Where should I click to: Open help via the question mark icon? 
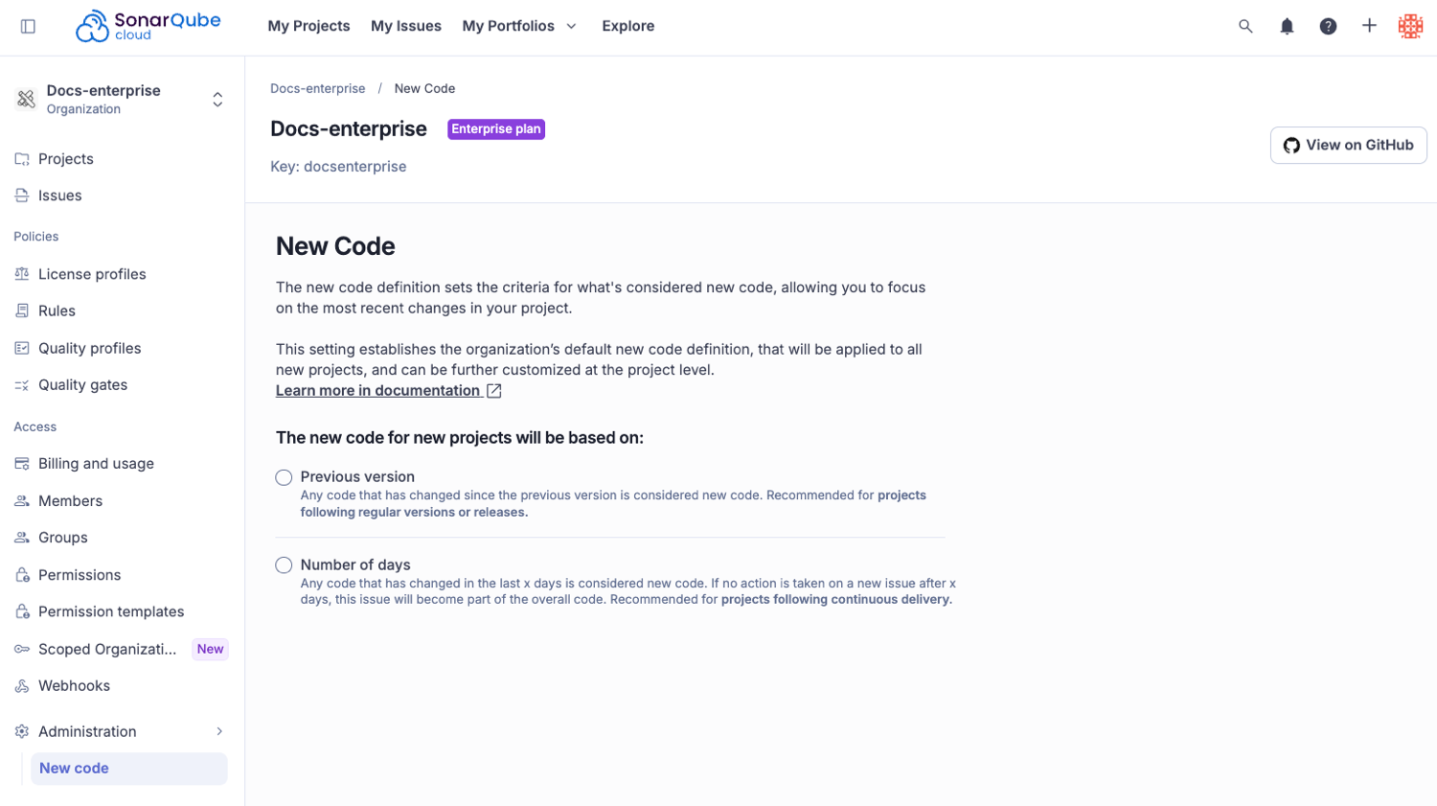click(1328, 26)
